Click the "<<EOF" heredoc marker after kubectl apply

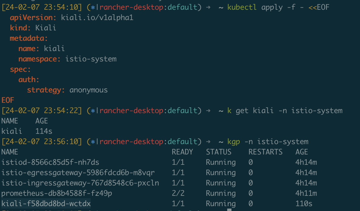319,7
